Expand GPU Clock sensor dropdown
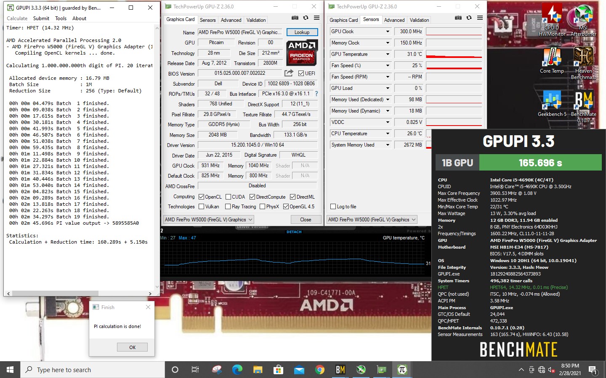This screenshot has width=606, height=378. (388, 31)
